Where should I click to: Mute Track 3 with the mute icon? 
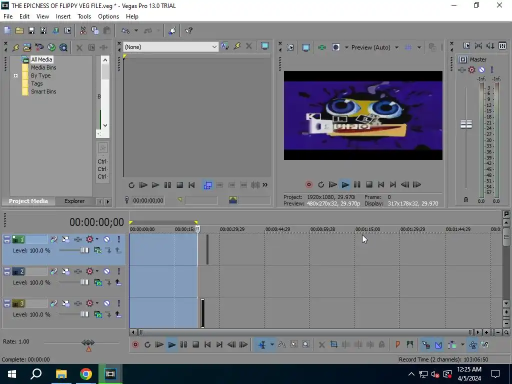coord(107,303)
